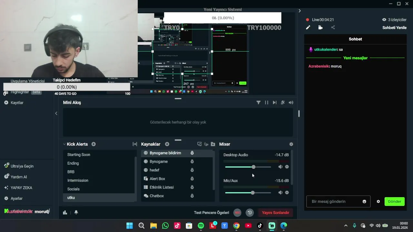The image size is (413, 232).
Task: Open the Mini Akış filter icon
Action: point(258,102)
